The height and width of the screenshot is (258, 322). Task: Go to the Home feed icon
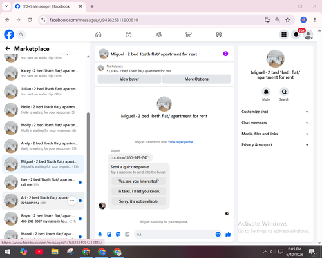point(99,34)
